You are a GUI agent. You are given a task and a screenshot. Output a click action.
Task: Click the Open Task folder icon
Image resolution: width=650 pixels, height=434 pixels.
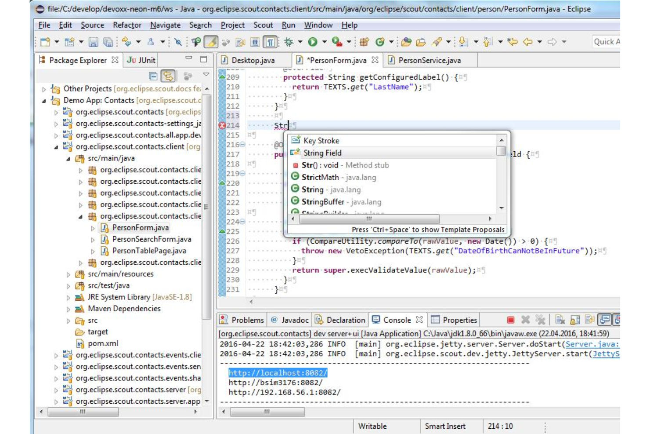click(421, 42)
